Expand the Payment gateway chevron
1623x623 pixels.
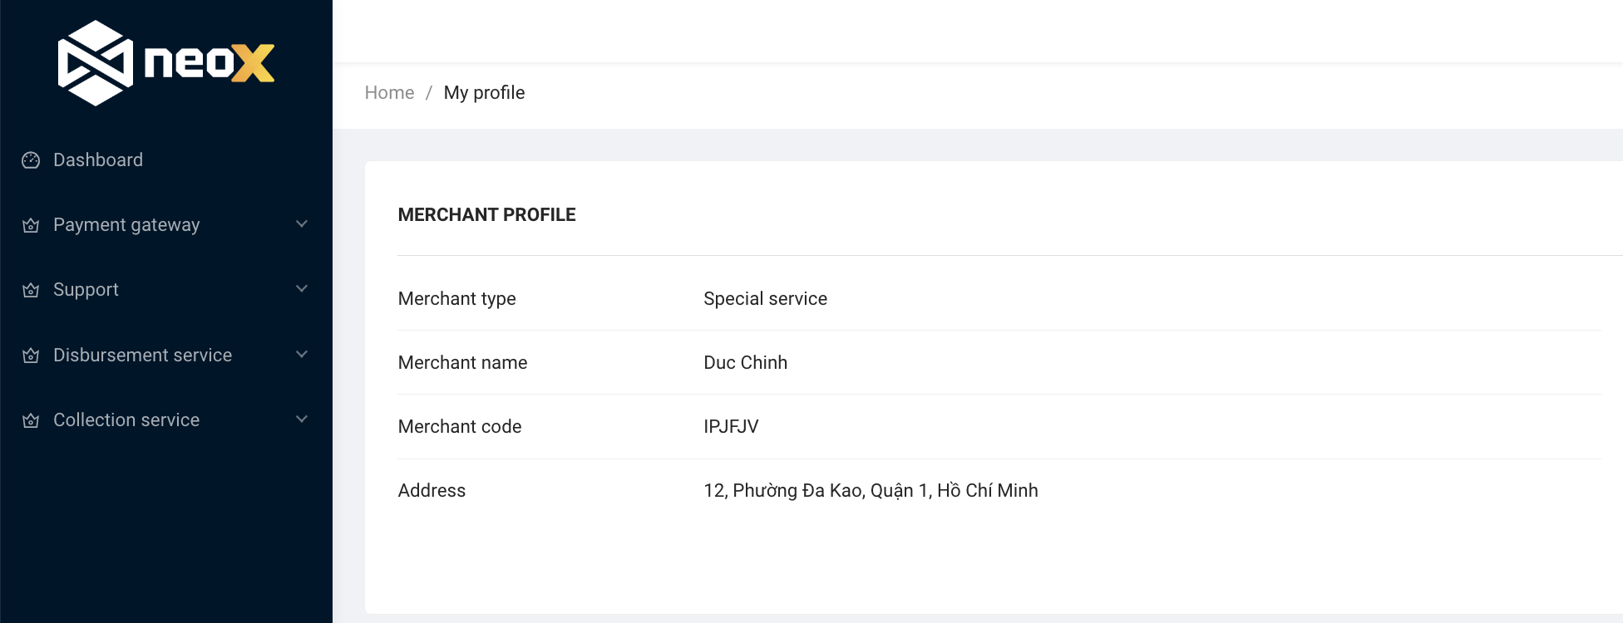point(302,224)
